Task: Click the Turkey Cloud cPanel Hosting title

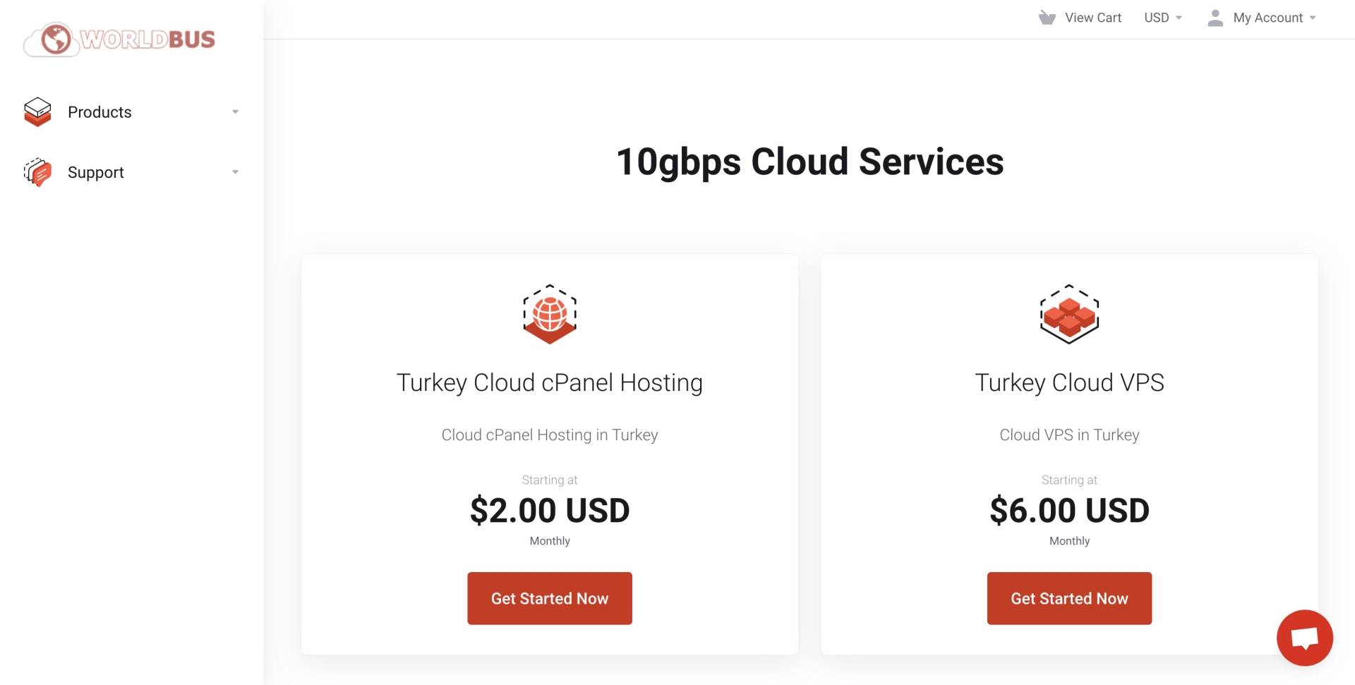Action: pyautogui.click(x=550, y=382)
